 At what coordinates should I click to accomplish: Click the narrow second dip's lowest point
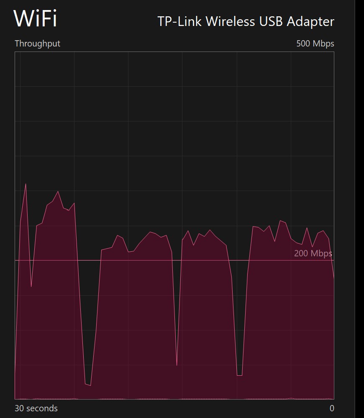tap(177, 365)
